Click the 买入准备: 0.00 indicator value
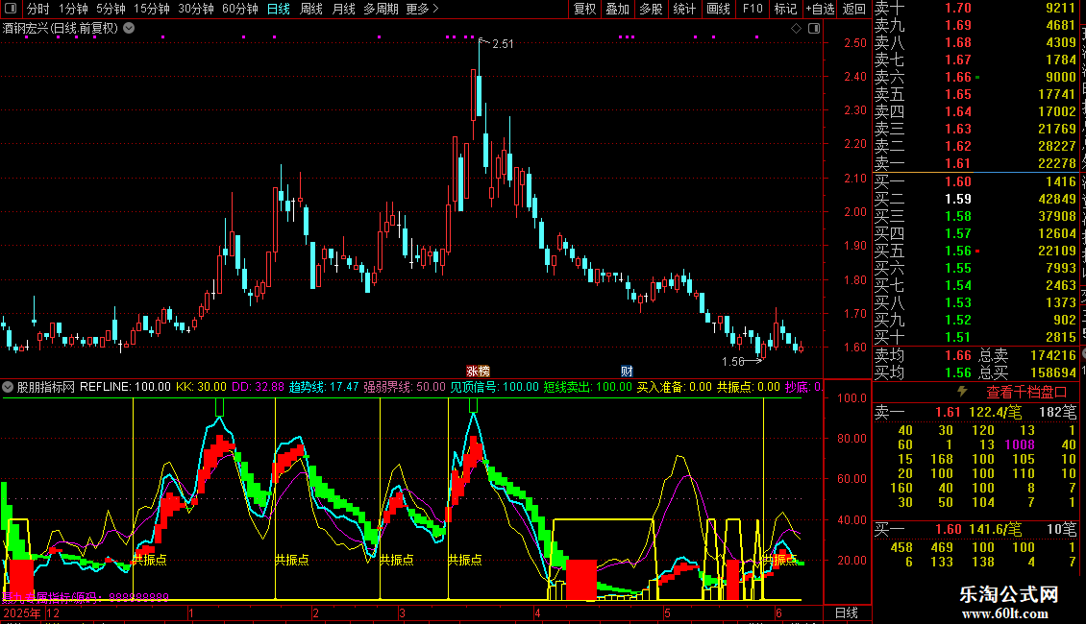Viewport: 1086px width, 624px height. pos(674,388)
